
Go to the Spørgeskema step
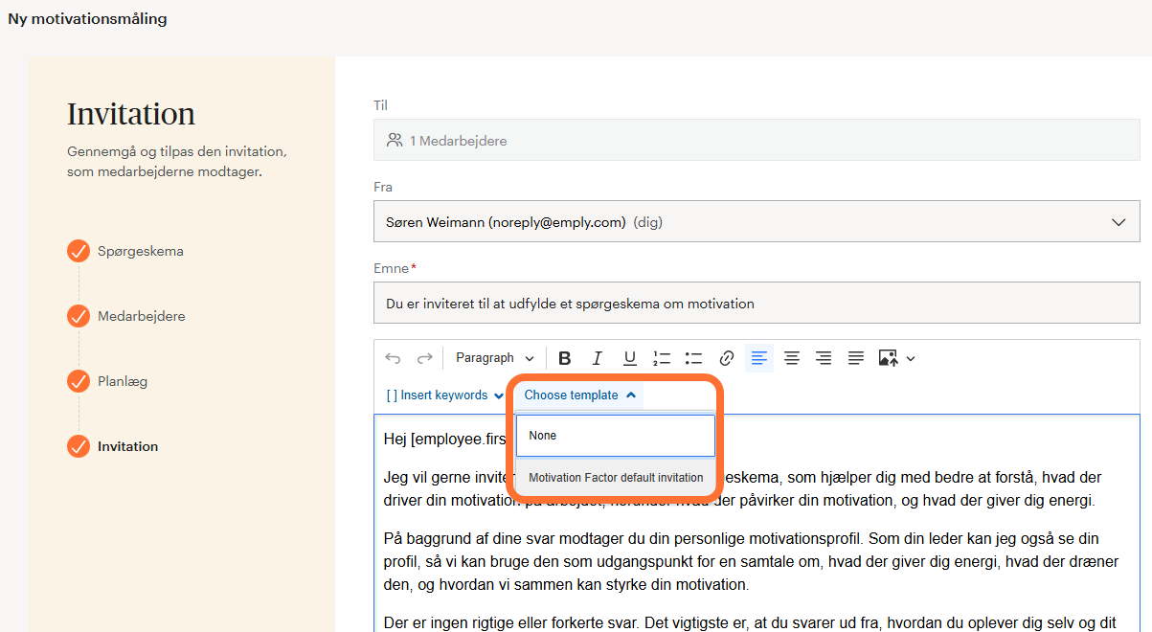tap(141, 252)
